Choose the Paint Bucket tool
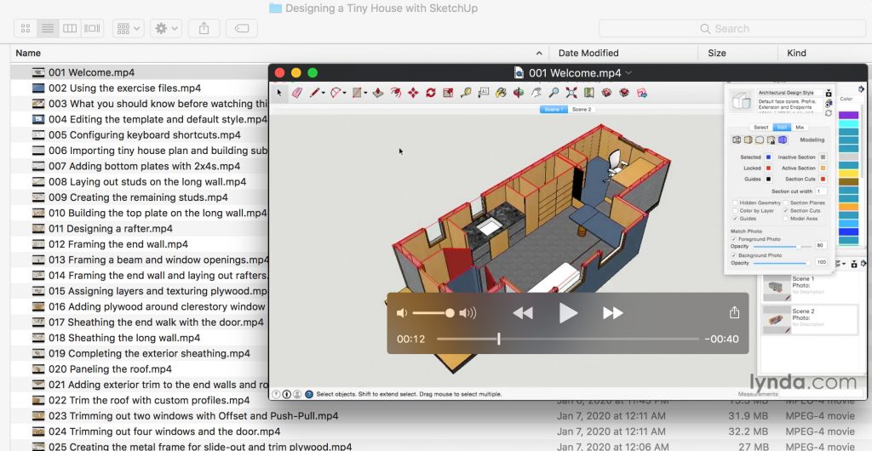 501,93
